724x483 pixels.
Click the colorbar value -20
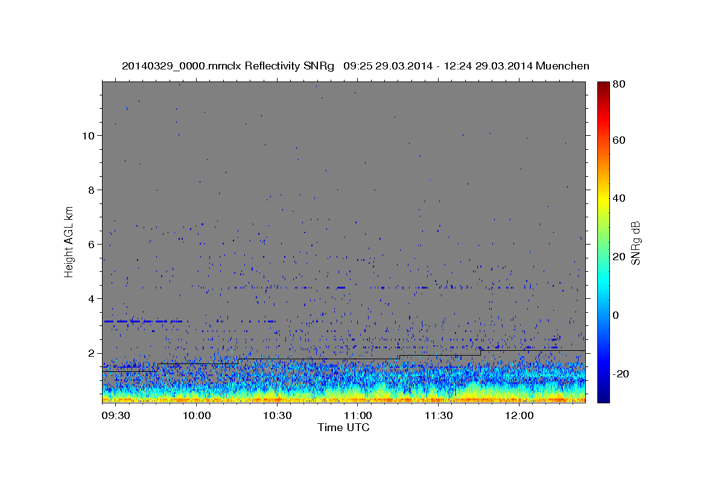coord(620,374)
